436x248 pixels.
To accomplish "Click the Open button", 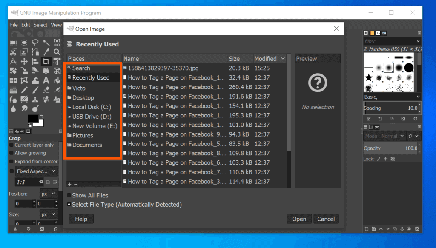I will click(x=299, y=219).
